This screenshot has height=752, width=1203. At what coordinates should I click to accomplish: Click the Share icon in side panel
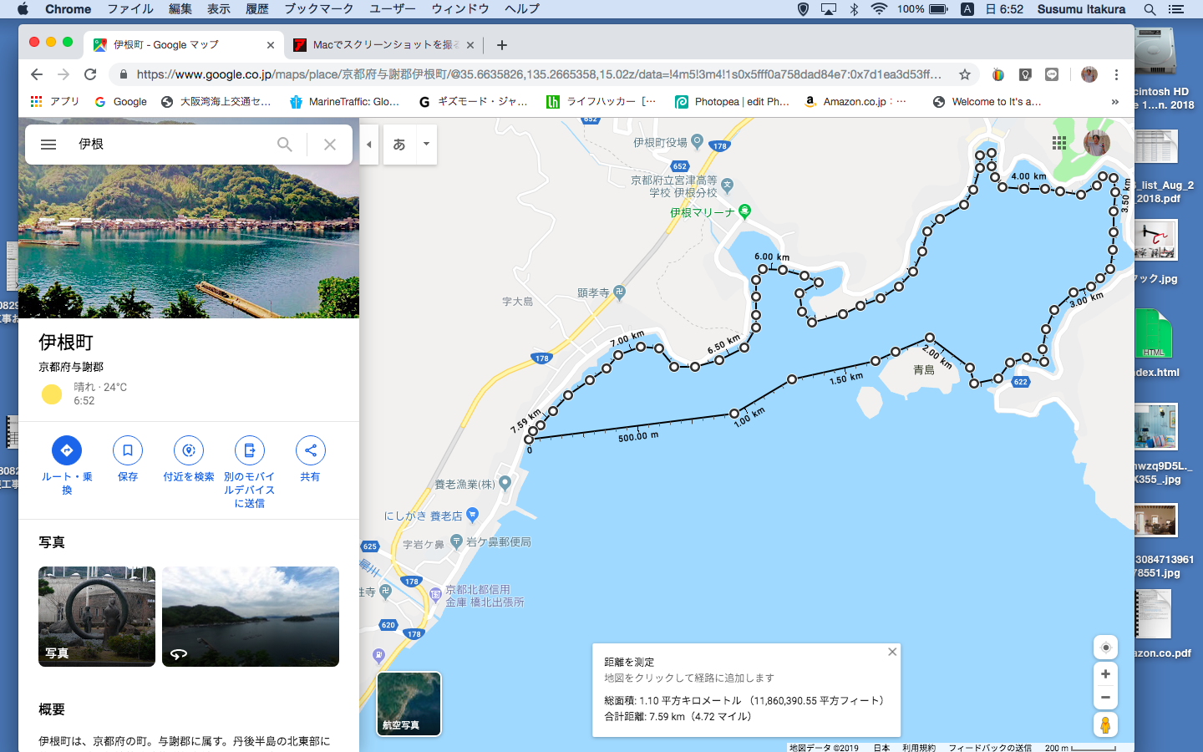point(310,450)
